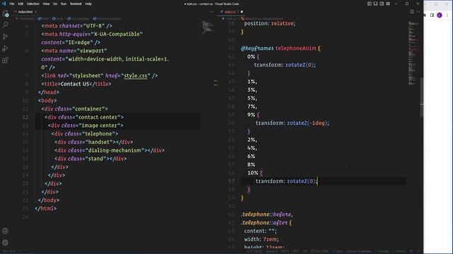Open the Run menu
The image size is (453, 254).
[64, 4]
